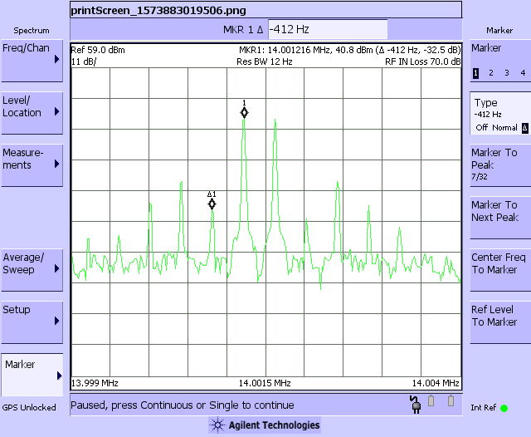Expand left Marker submenu arrow

coord(59,376)
